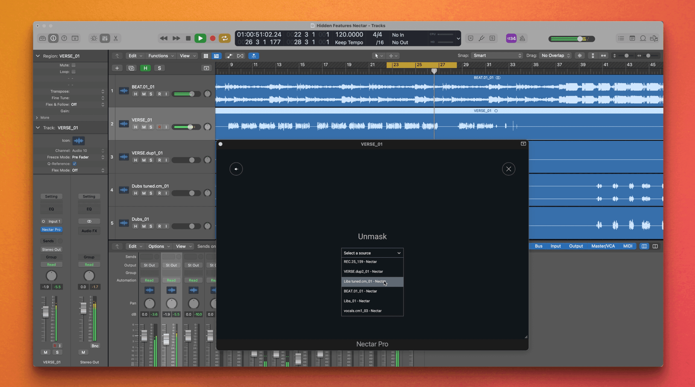Open the Freeze Mode Pre Fader dropdown
This screenshot has width=695, height=387.
[x=88, y=157]
